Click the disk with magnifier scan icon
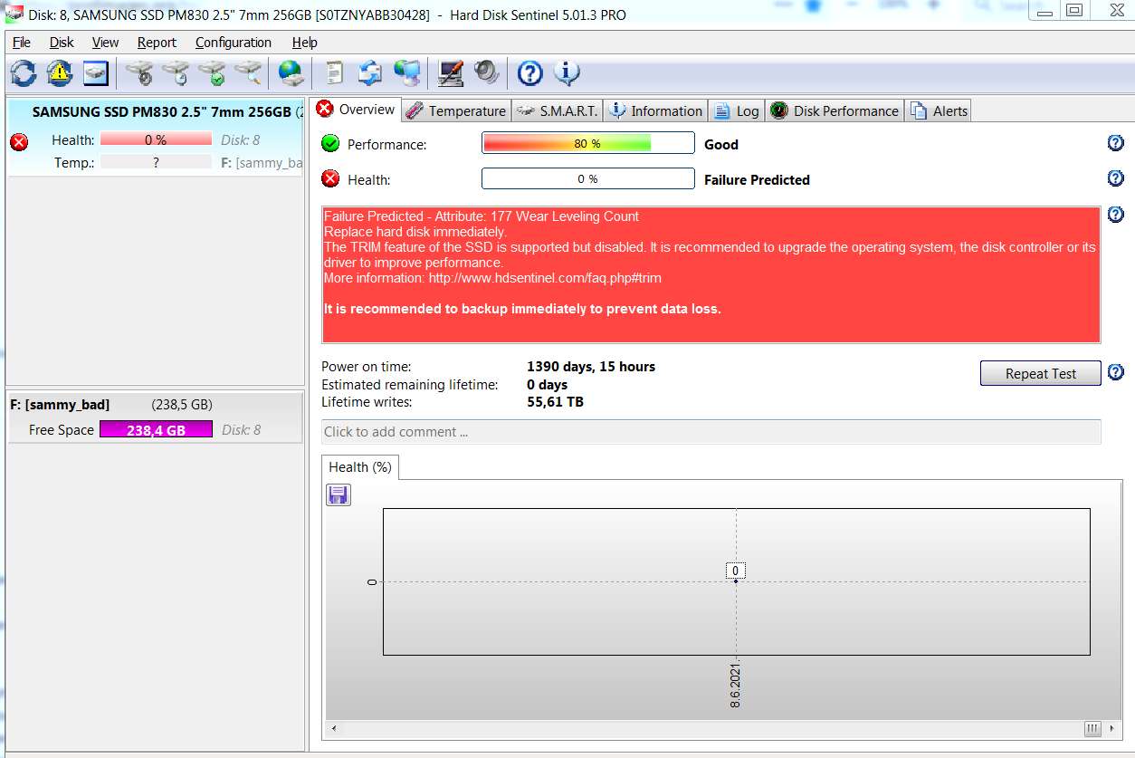The image size is (1135, 758). [x=248, y=72]
